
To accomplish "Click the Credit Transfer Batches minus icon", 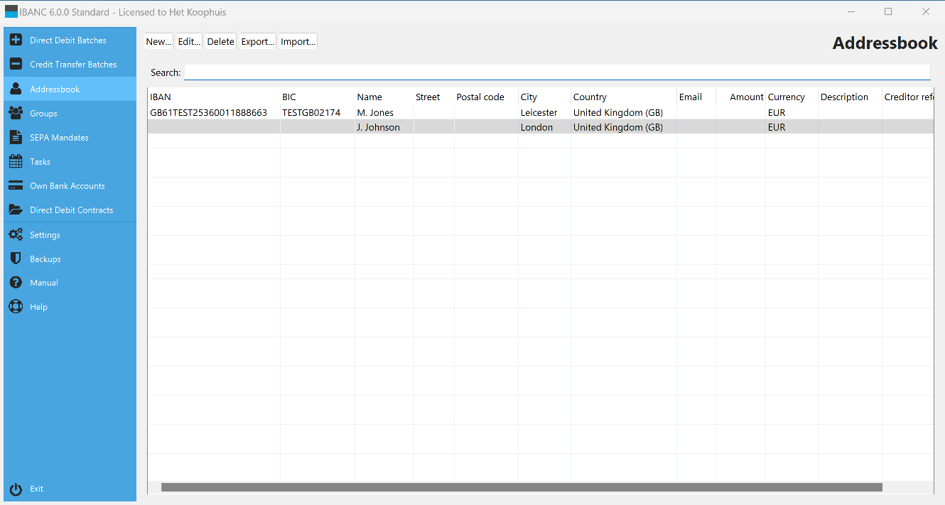I will pos(16,65).
